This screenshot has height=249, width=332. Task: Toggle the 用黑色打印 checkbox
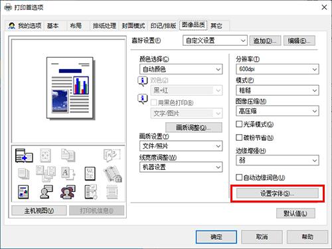(x=154, y=102)
